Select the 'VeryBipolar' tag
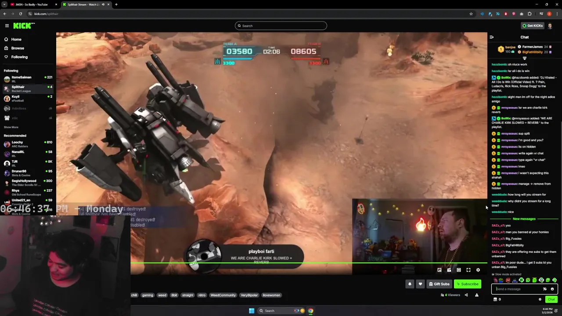This screenshot has width=562, height=316. (249, 295)
